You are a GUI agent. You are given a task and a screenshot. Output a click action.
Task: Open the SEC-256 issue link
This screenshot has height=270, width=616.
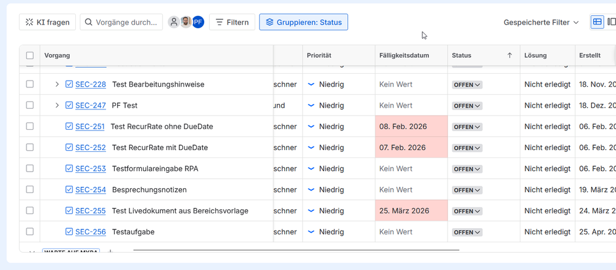(x=91, y=232)
